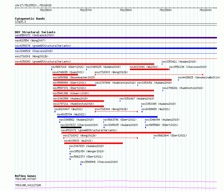This screenshot has height=191, width=224.
Task: Click nsv3951050 (Wenger2019) label
Action: pos(87,151)
